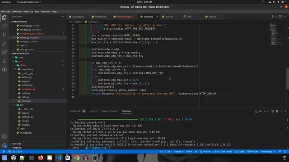Viewport: 289px width, 162px height.
Task: Open tests.py in the demo folder
Action: click(26, 93)
